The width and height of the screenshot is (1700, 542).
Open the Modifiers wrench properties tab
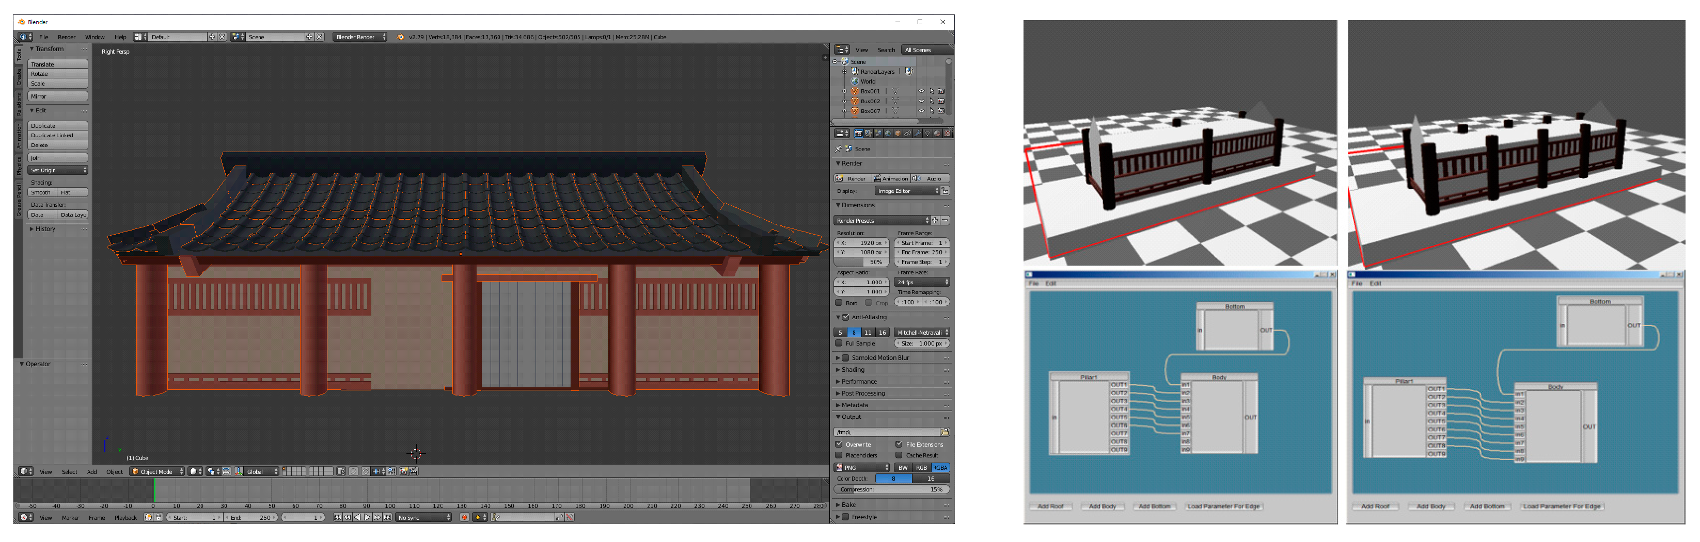click(917, 134)
